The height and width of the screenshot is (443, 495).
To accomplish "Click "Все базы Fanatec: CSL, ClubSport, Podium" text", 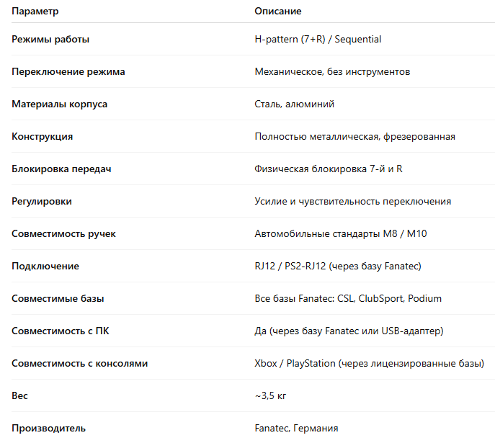I will (x=348, y=299).
